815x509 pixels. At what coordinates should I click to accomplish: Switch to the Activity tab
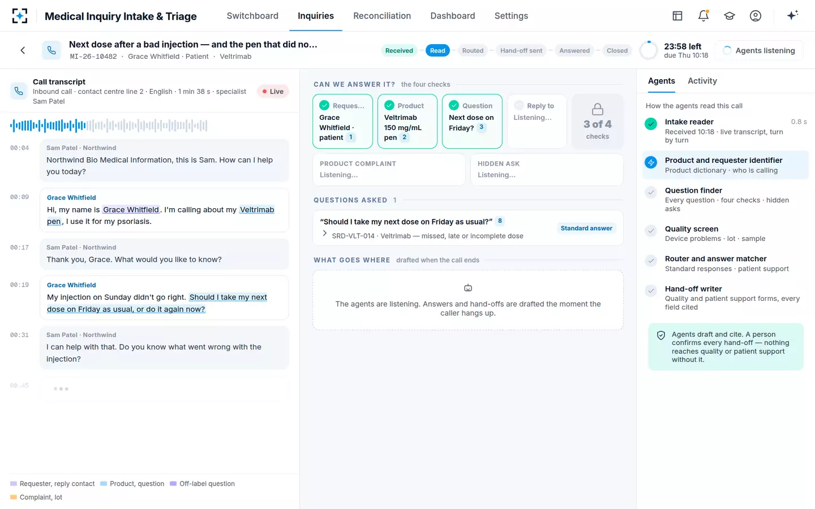pos(702,81)
